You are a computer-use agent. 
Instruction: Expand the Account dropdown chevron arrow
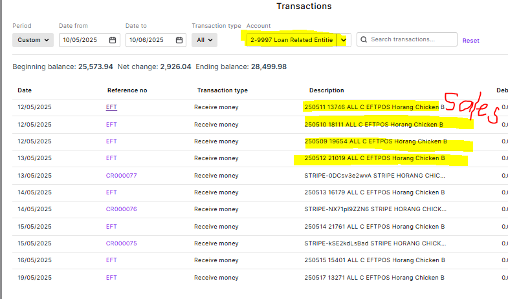(x=344, y=40)
